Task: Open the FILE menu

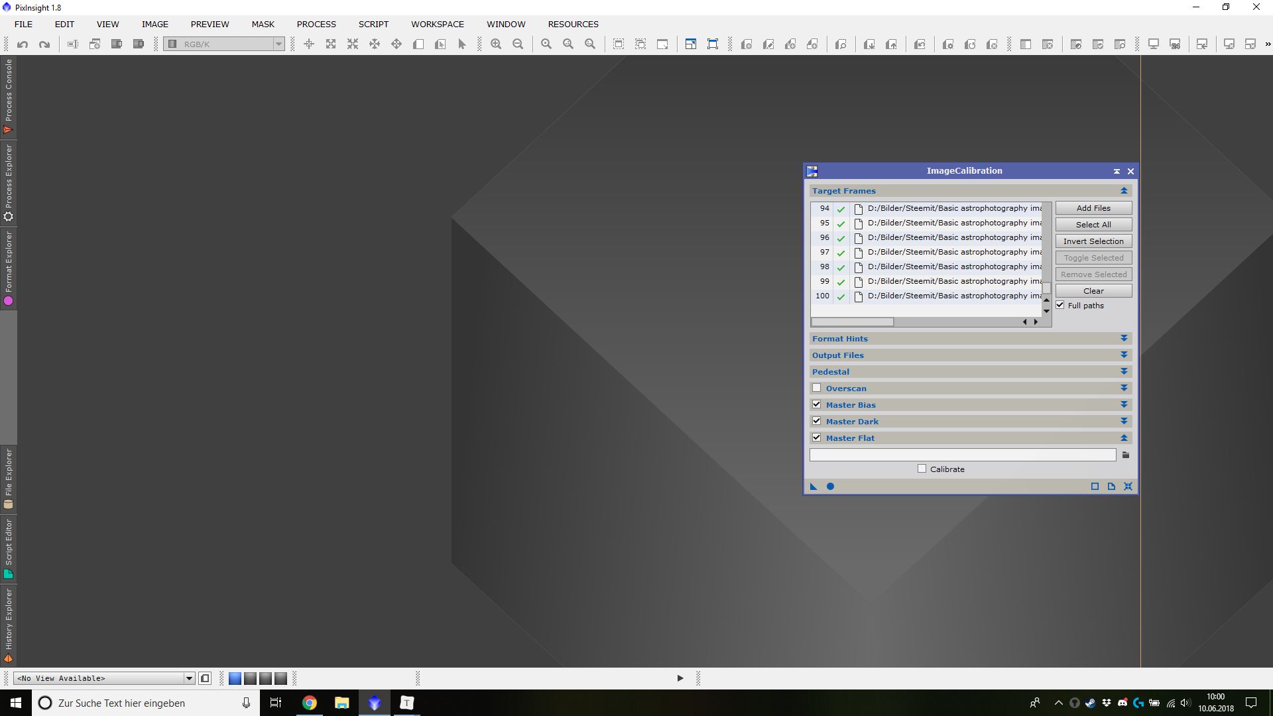Action: 23,24
